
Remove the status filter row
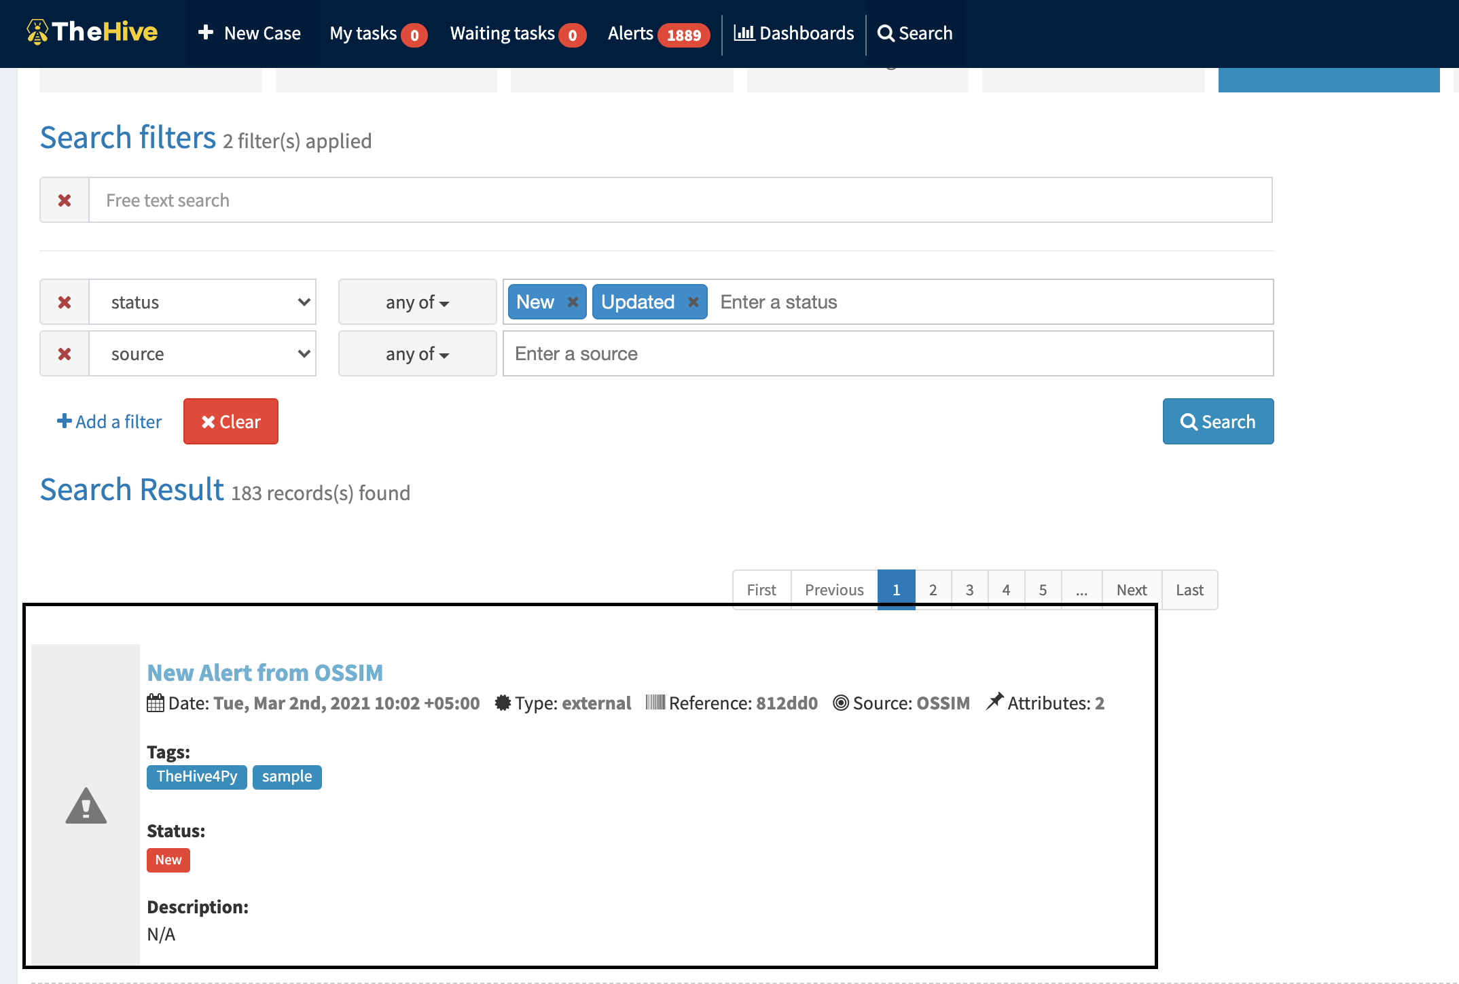coord(64,302)
